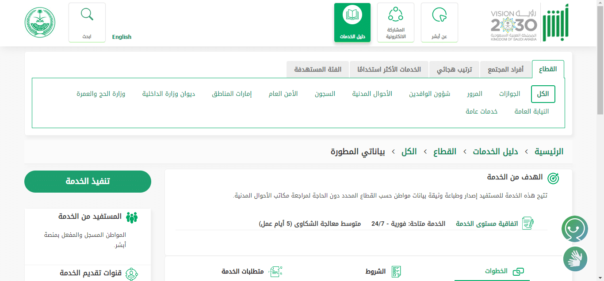The image size is (604, 281).
Task: Filter by خدمات عامة sector
Action: click(482, 111)
